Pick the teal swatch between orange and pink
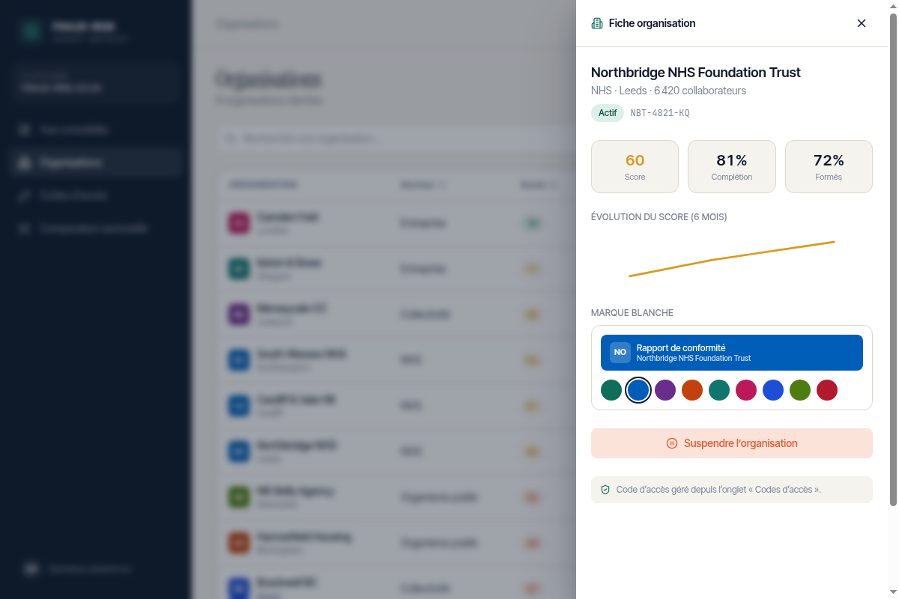The image size is (899, 599). (x=719, y=390)
